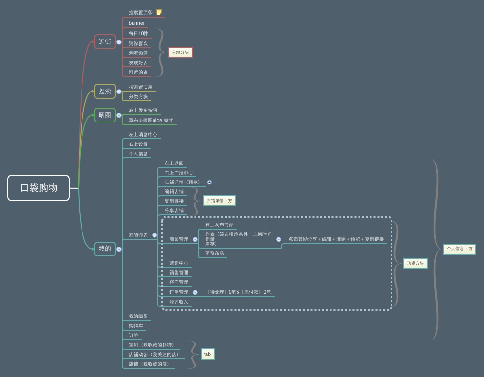This screenshot has height=377, width=484.
Task: Expand the 店铺详情（预览） node
Action: pos(209,183)
